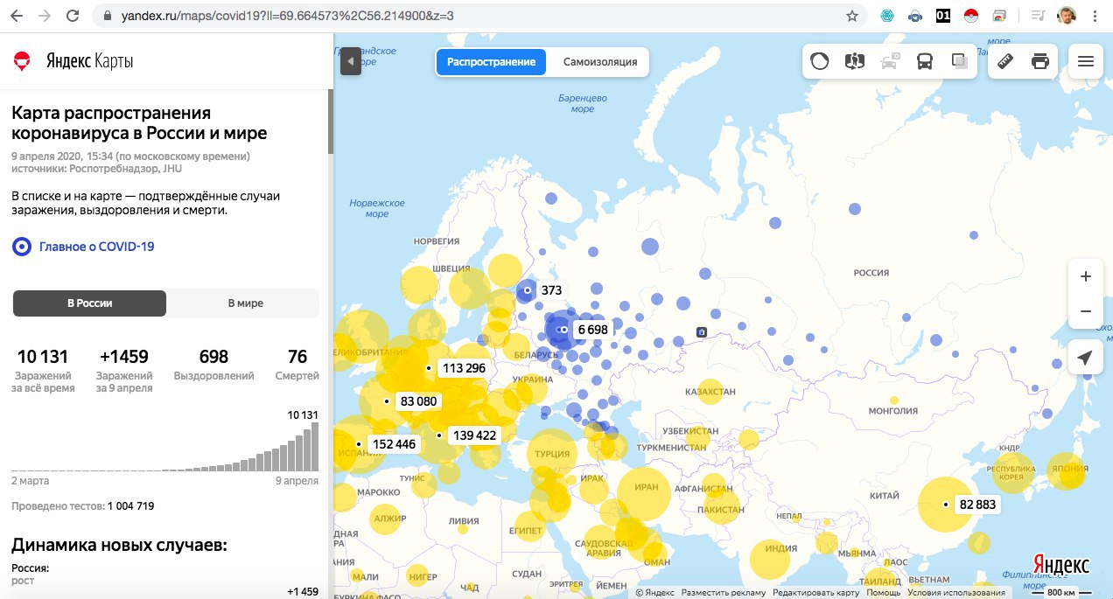This screenshot has width=1113, height=599.
Task: Click the Moscow 6 698 cases label
Action: (x=592, y=330)
